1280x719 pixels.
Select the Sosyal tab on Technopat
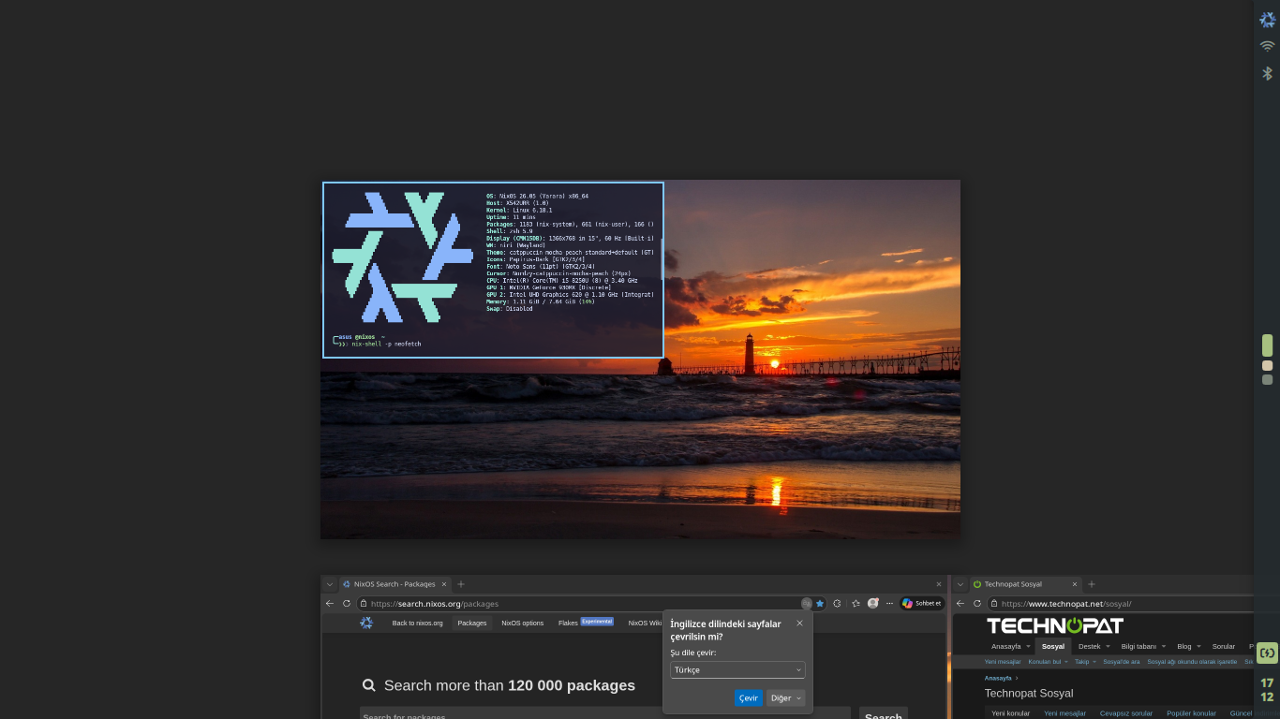point(1053,647)
